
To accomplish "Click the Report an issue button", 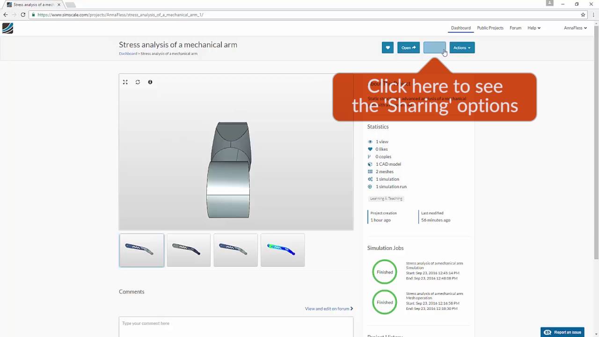I will point(562,332).
